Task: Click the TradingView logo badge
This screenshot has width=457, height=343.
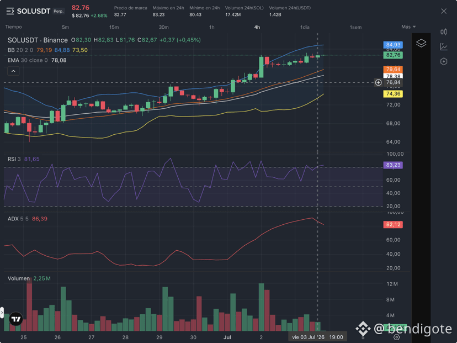Action: [x=16, y=319]
